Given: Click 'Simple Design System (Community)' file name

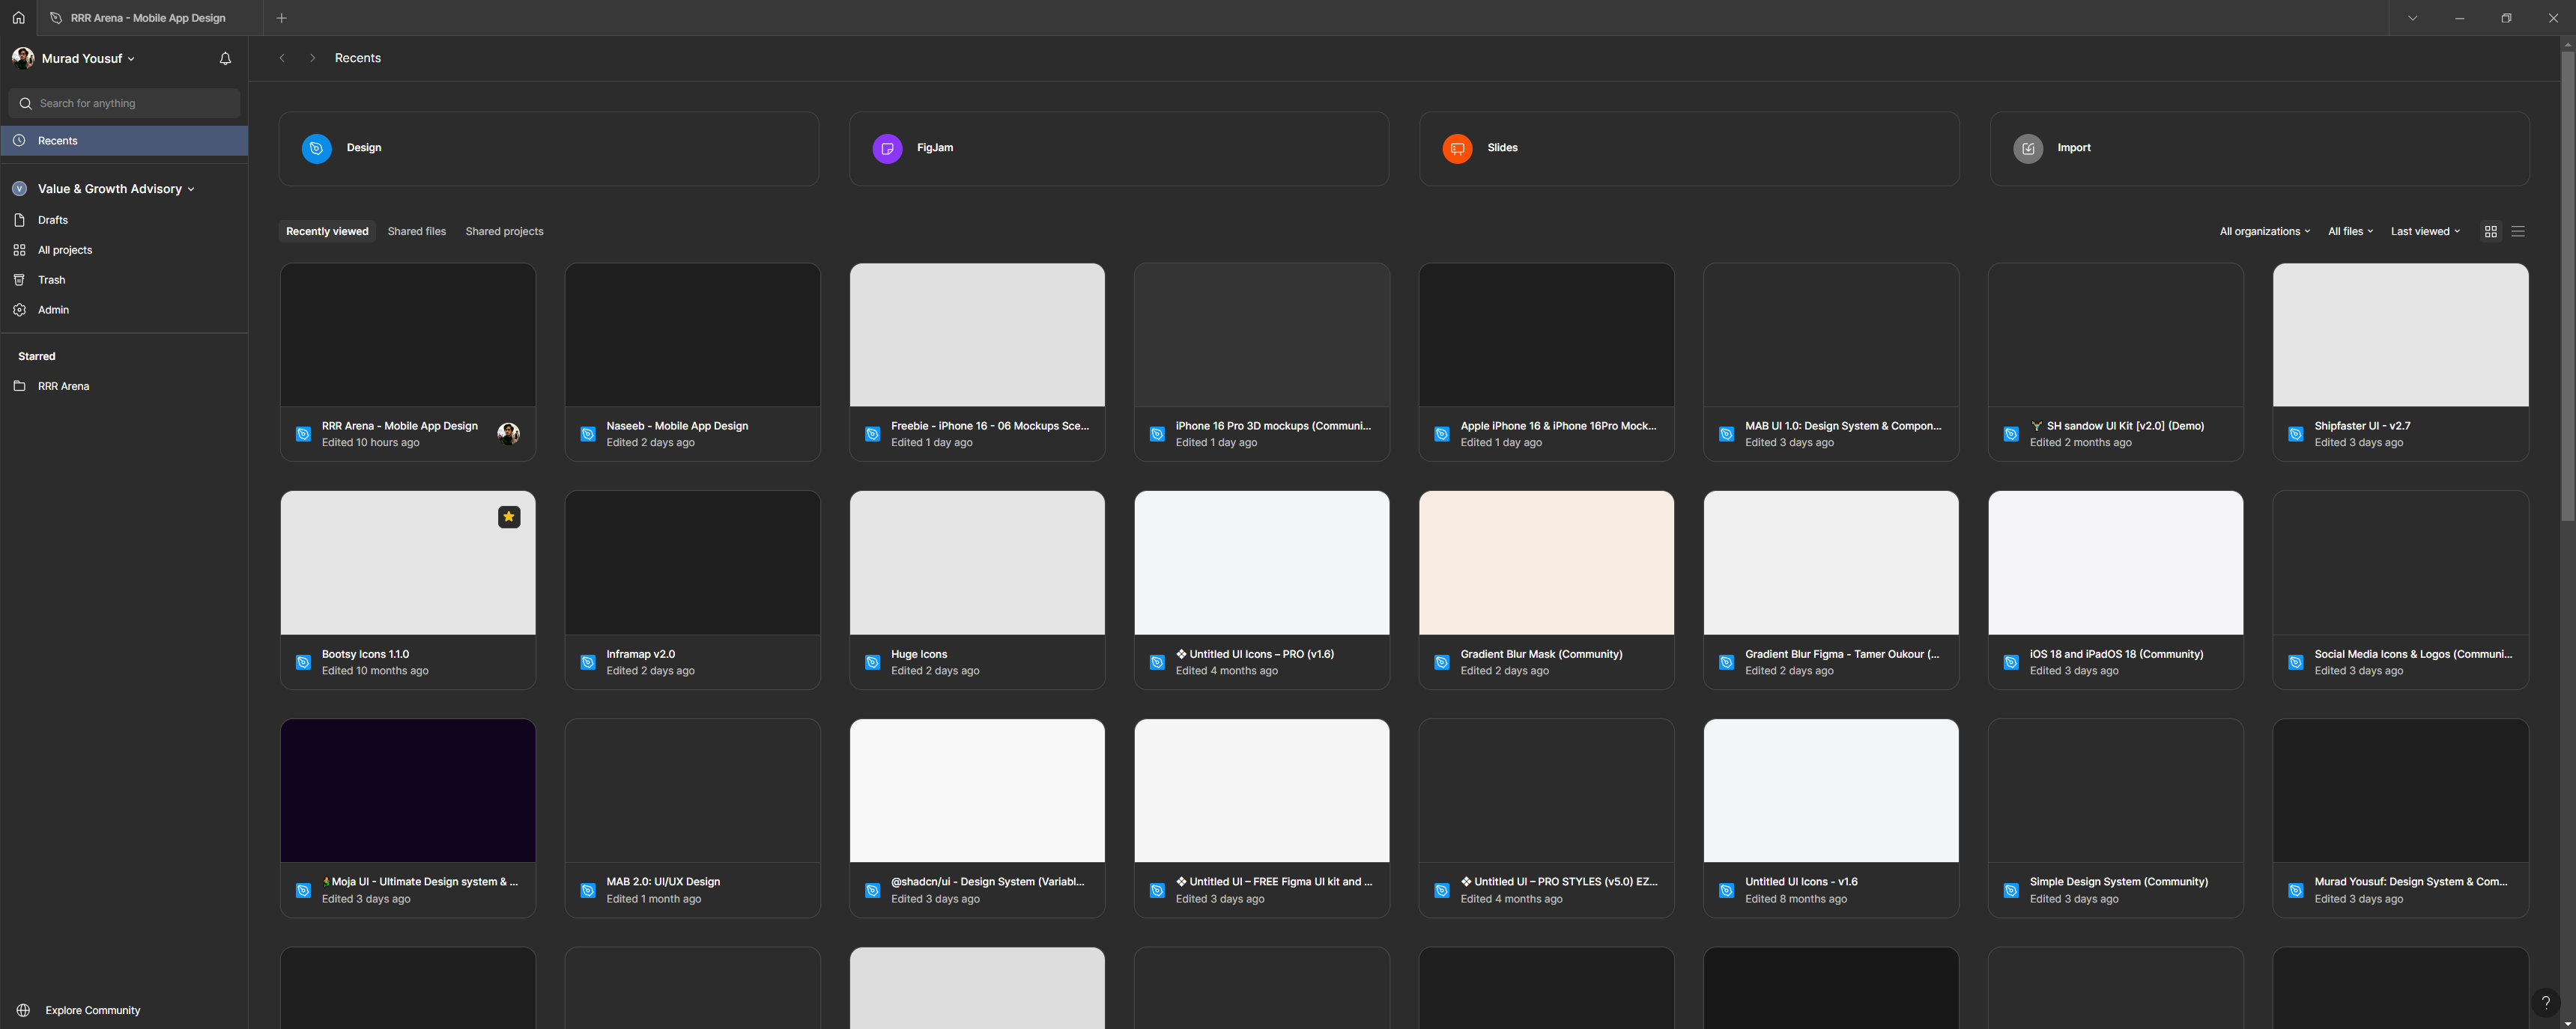Looking at the screenshot, I should (2118, 882).
